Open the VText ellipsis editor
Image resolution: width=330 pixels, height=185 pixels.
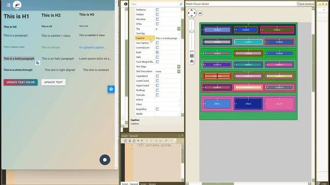tap(179, 104)
